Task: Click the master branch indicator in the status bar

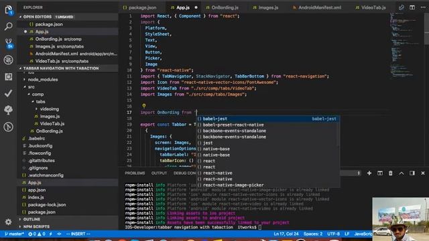Action: coord(15,234)
